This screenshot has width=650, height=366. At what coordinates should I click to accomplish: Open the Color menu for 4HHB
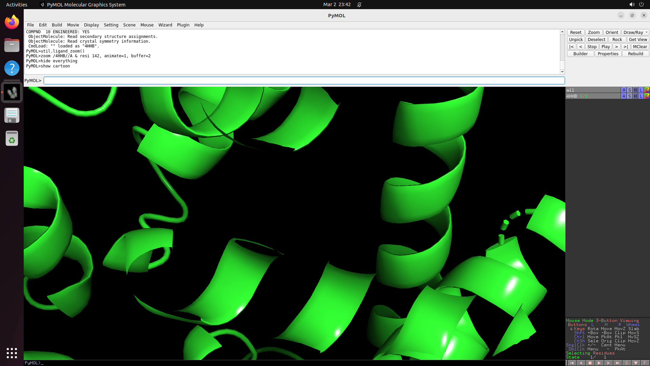pyautogui.click(x=647, y=96)
